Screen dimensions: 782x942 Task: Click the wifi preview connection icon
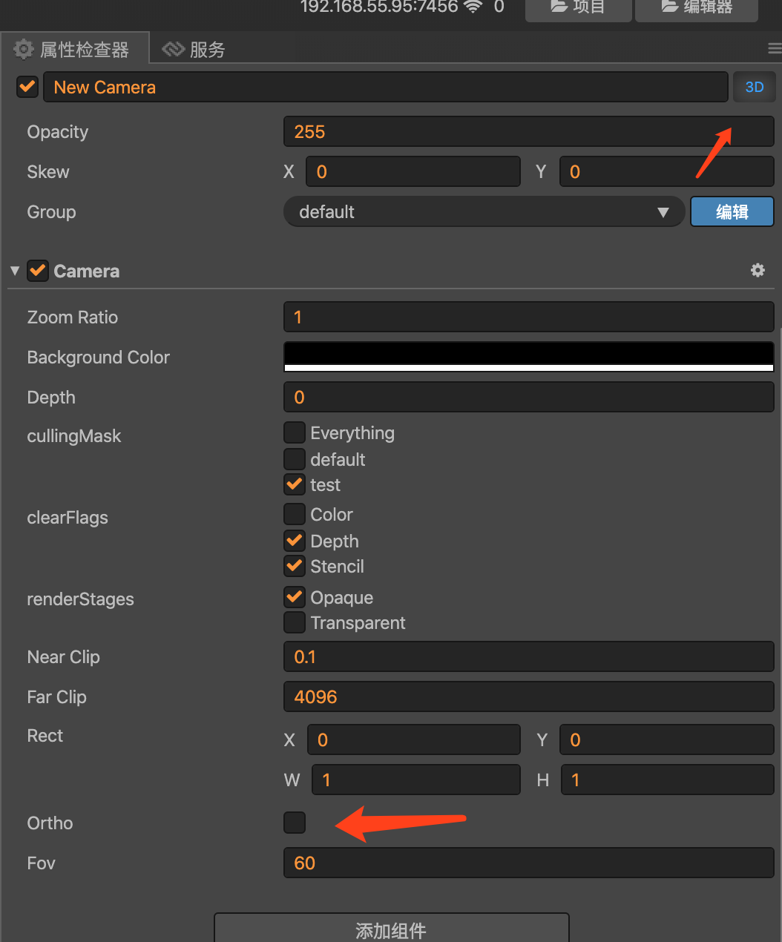click(x=473, y=7)
